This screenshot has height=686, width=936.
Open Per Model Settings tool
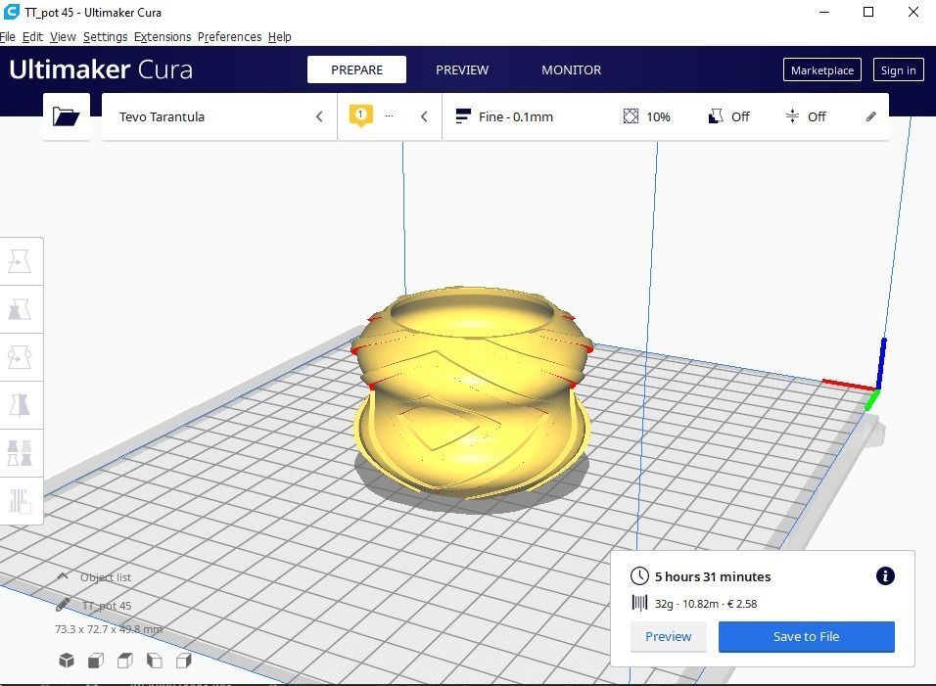pos(20,453)
